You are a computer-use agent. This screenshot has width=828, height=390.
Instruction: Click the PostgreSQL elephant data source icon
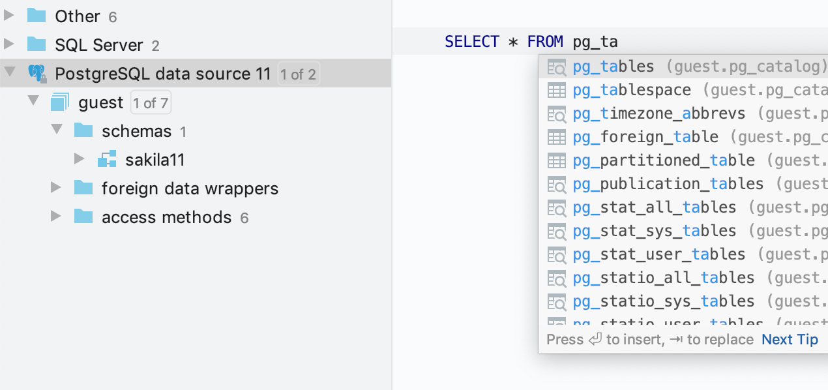pos(37,73)
